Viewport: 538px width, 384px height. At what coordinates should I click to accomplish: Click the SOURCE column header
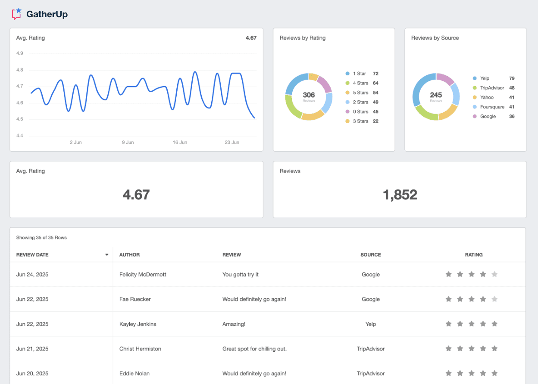click(x=371, y=254)
